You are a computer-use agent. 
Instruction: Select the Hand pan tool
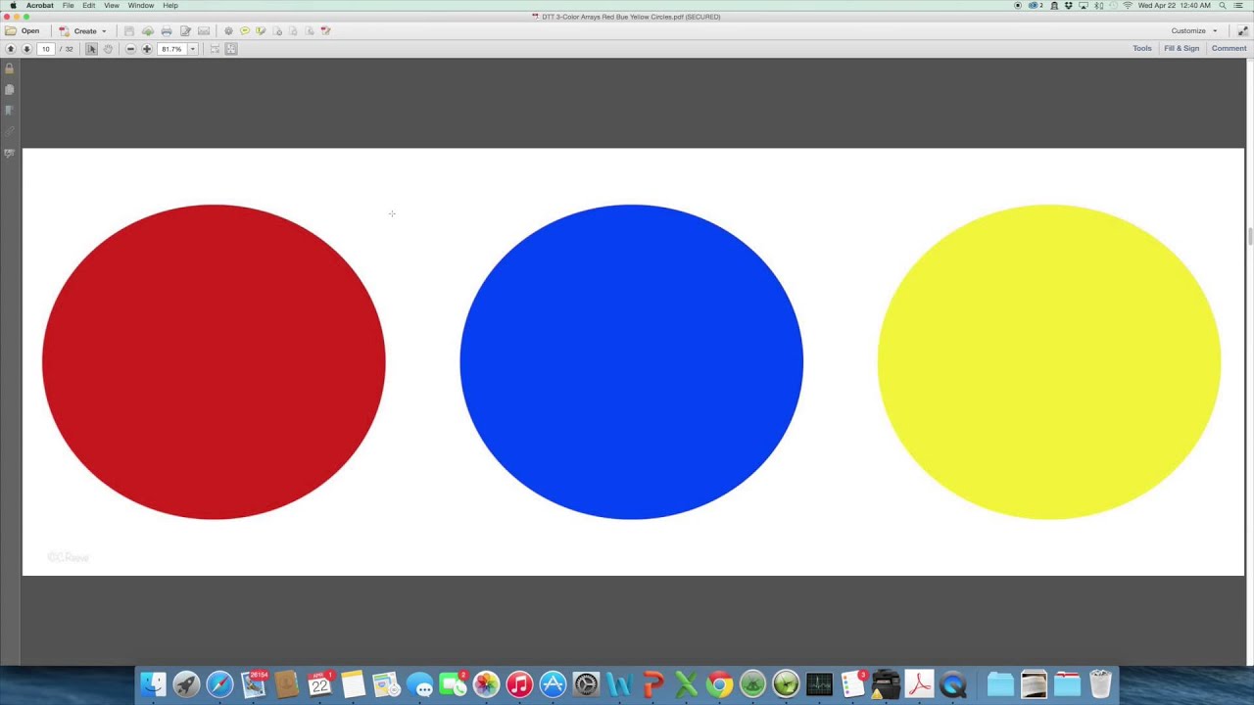pos(108,49)
